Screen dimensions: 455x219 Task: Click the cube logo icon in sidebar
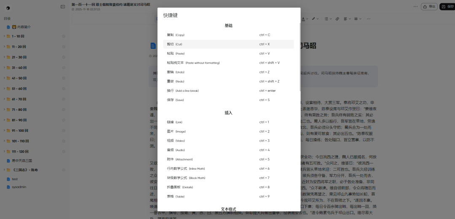8,8
